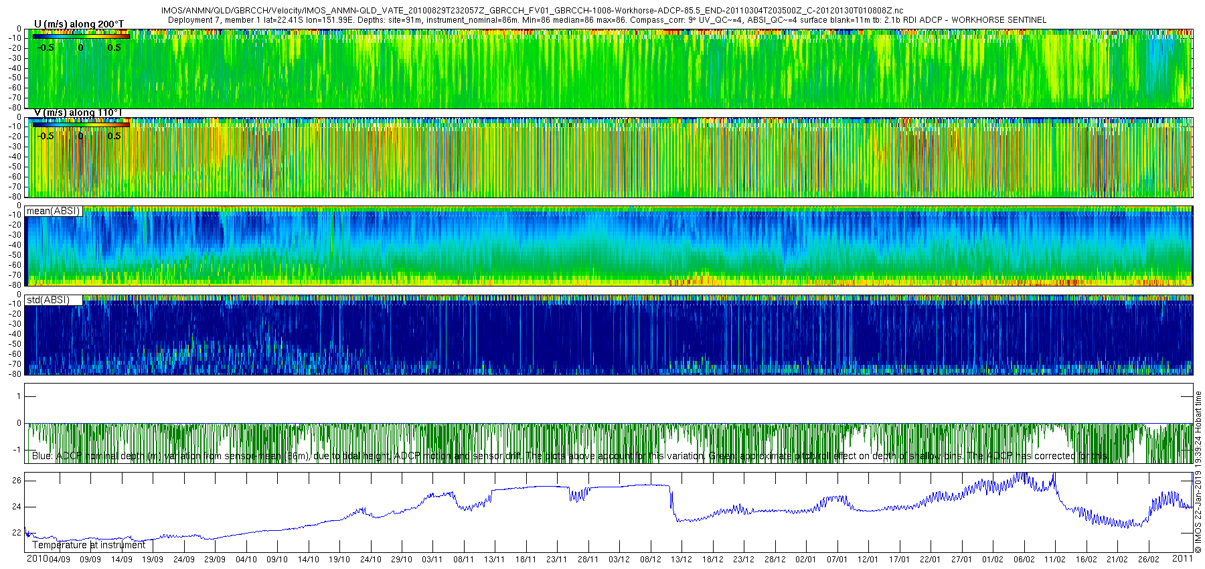Image resolution: width=1205 pixels, height=569 pixels.
Task: Select the 26/02 date tick label
Action: tap(1149, 560)
